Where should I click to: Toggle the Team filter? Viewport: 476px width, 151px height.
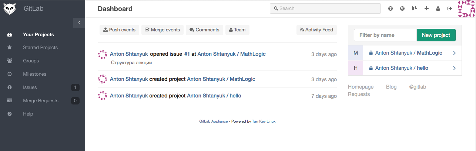click(237, 30)
